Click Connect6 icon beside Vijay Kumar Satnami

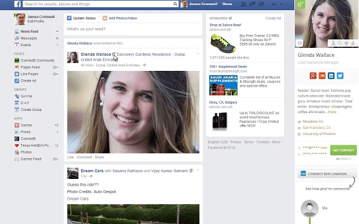191,171
